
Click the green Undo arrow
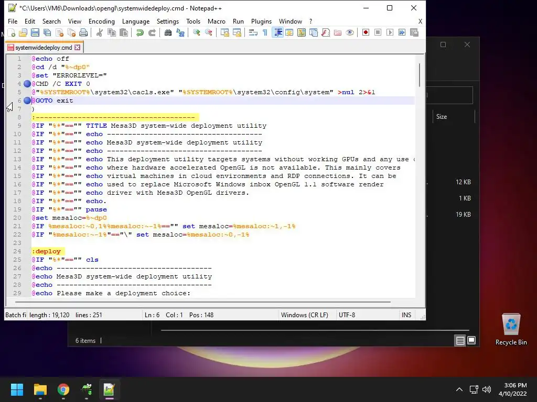pyautogui.click(x=139, y=33)
